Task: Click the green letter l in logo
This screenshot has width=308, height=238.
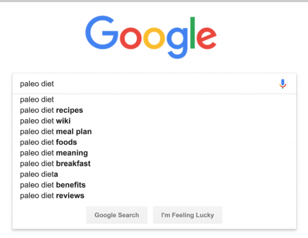Action: pos(192,33)
